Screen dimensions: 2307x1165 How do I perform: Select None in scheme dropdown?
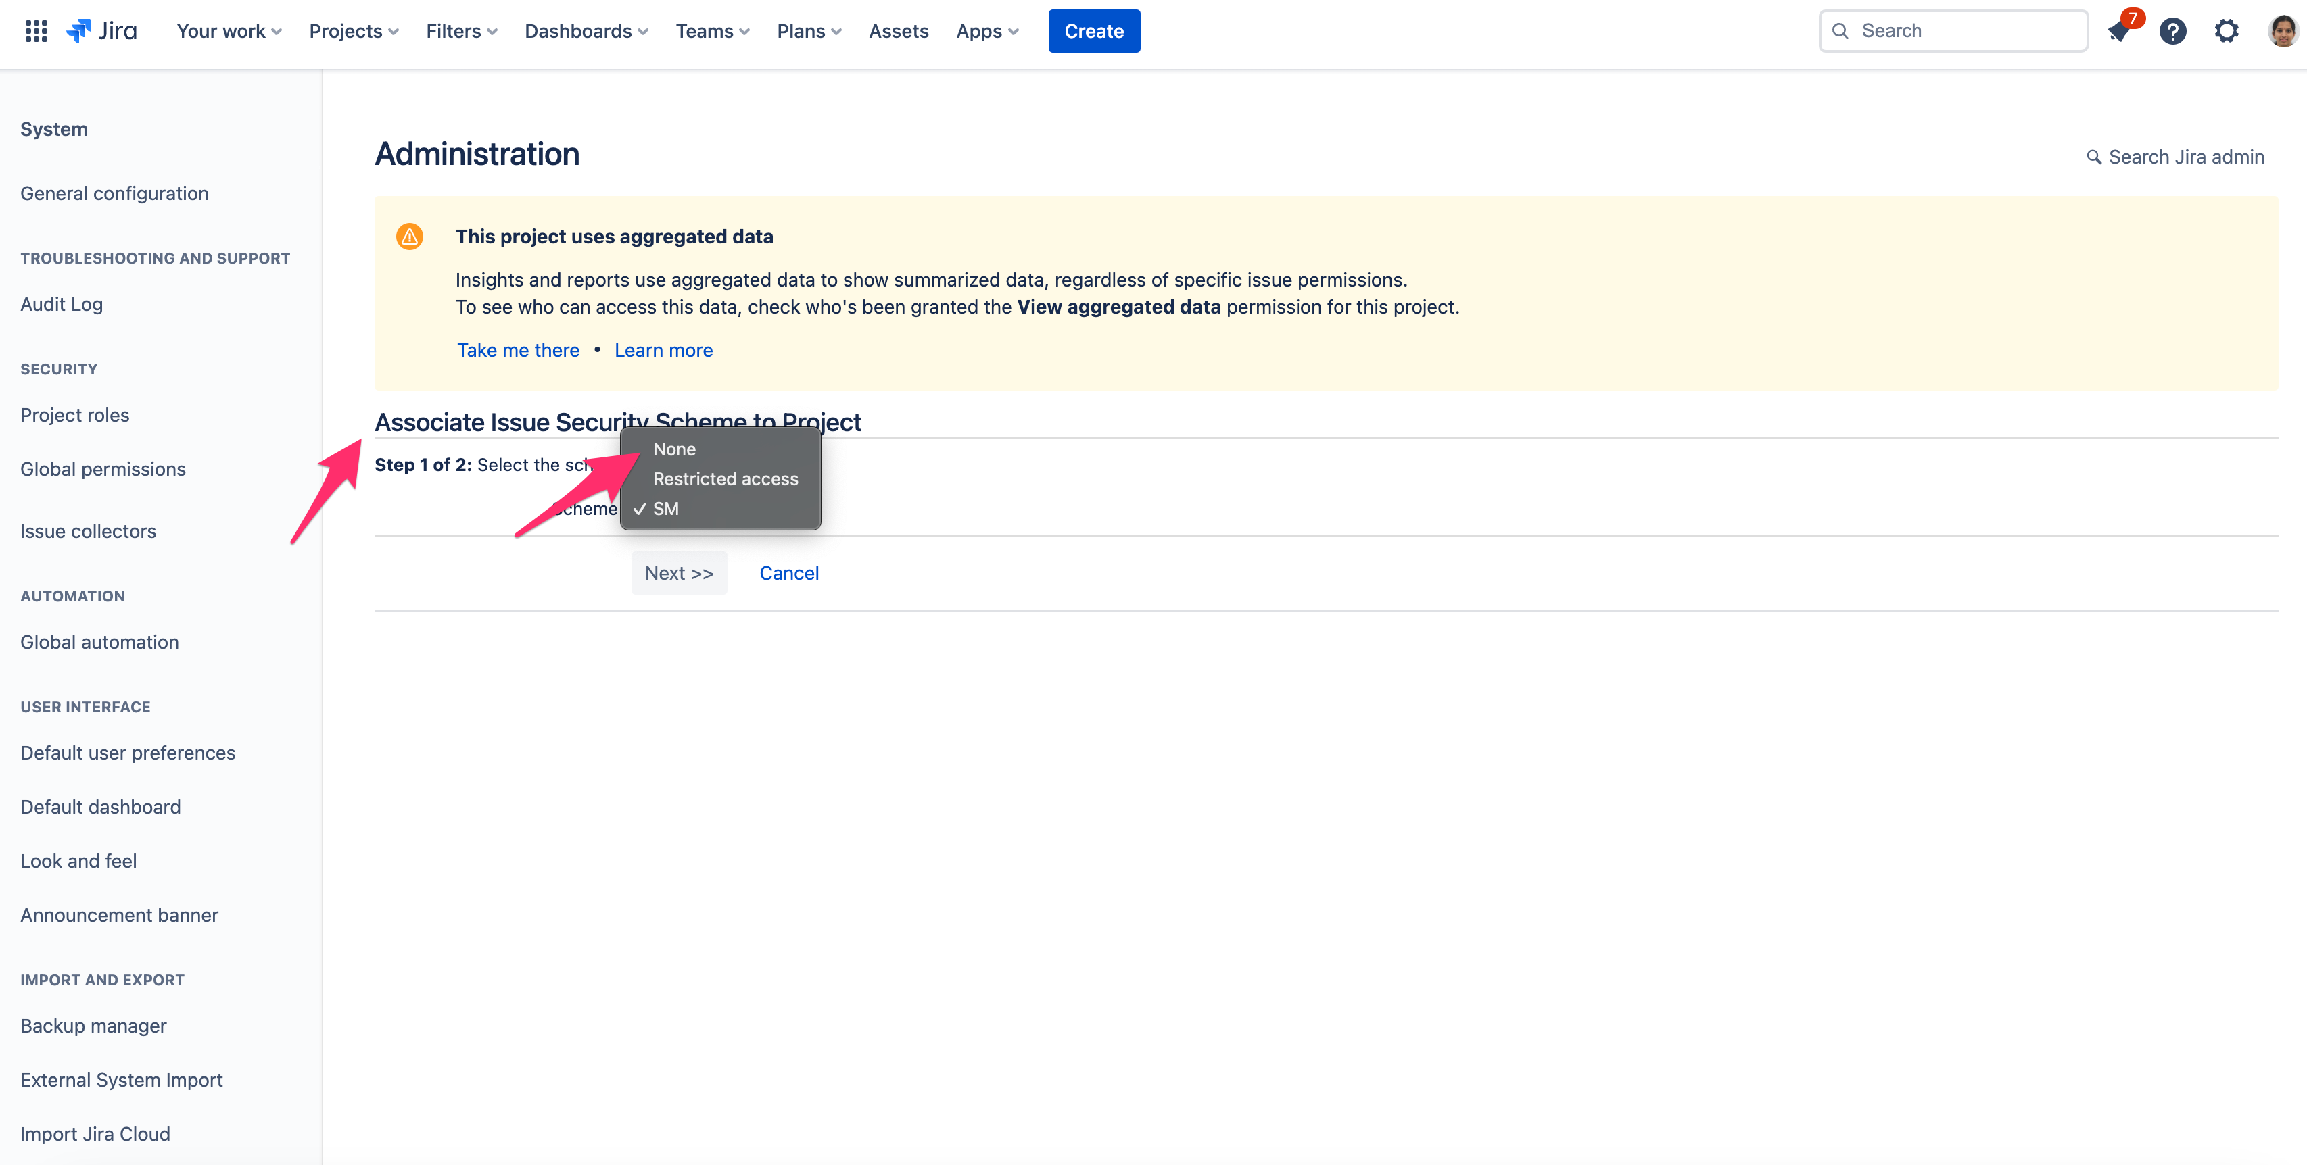pos(673,449)
